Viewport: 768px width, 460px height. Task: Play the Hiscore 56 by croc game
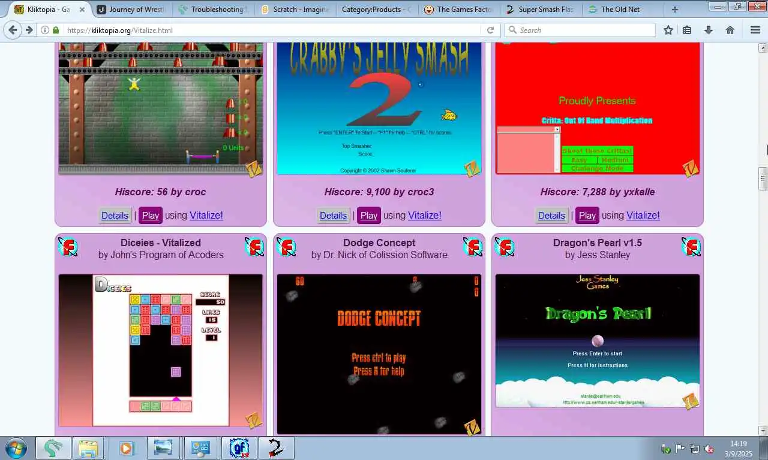point(151,216)
